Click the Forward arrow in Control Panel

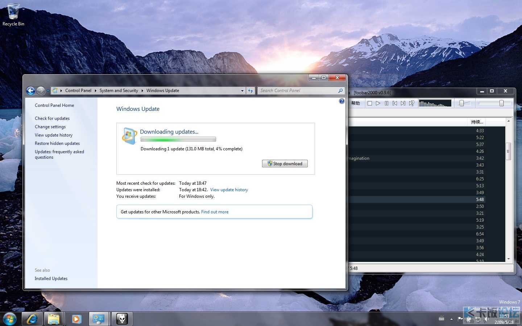click(41, 91)
